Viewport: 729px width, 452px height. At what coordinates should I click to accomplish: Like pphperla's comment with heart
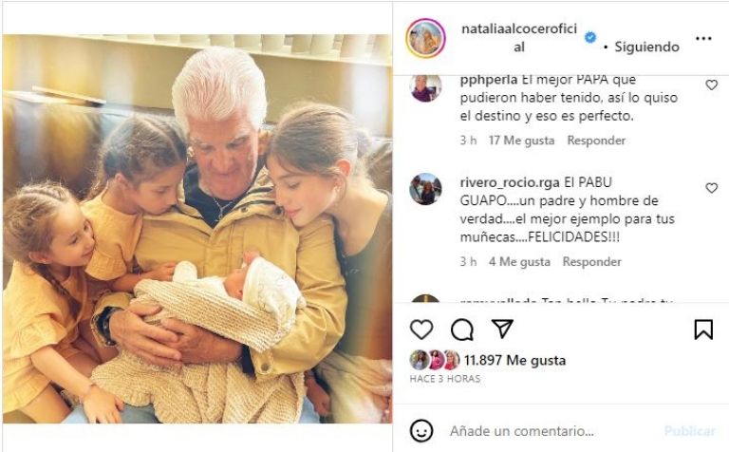(x=711, y=85)
